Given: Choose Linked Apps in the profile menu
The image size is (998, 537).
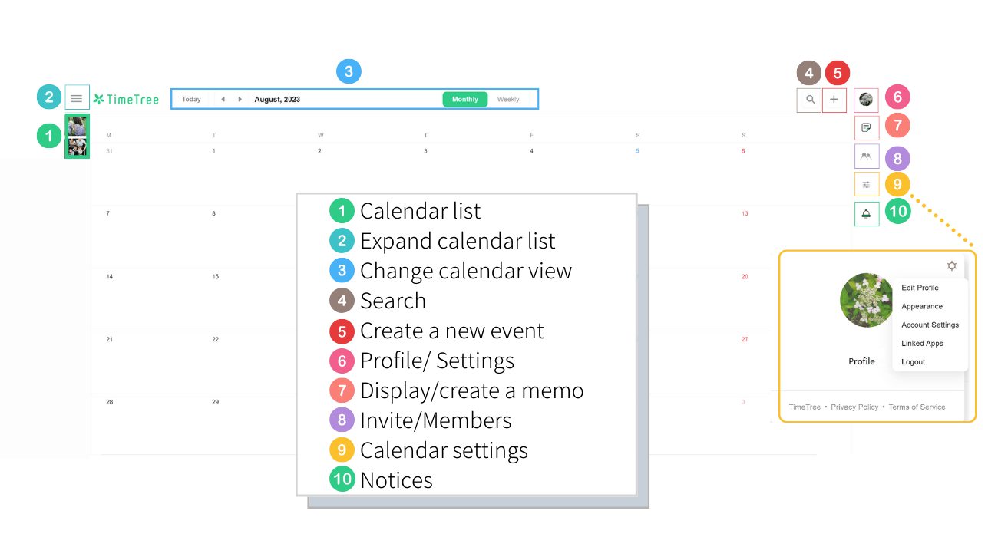Looking at the screenshot, I should point(921,343).
